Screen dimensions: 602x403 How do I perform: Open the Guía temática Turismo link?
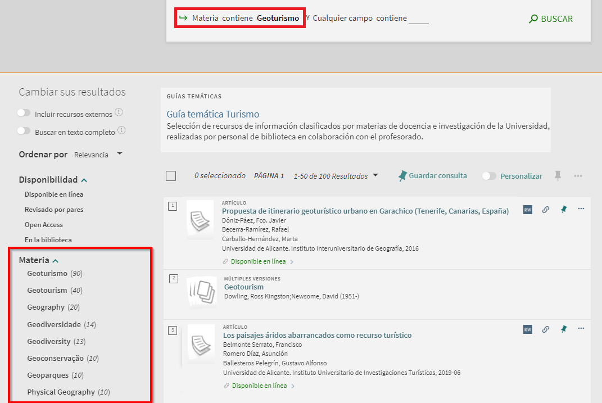pos(213,114)
